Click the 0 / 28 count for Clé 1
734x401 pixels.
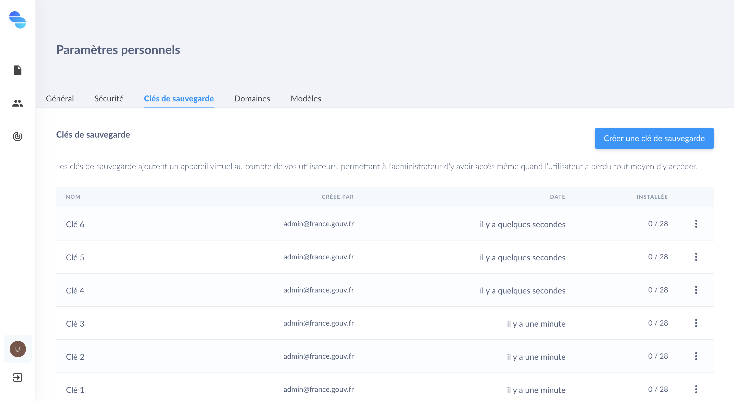point(658,389)
